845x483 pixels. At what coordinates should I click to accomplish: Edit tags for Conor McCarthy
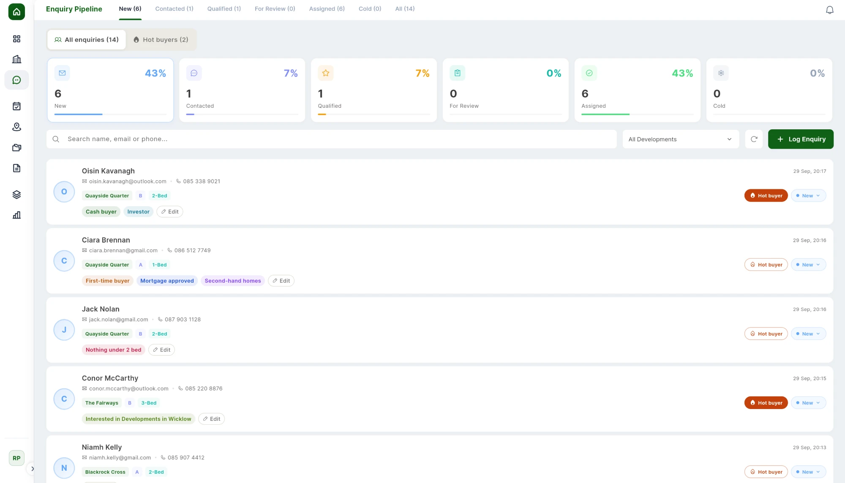(211, 419)
